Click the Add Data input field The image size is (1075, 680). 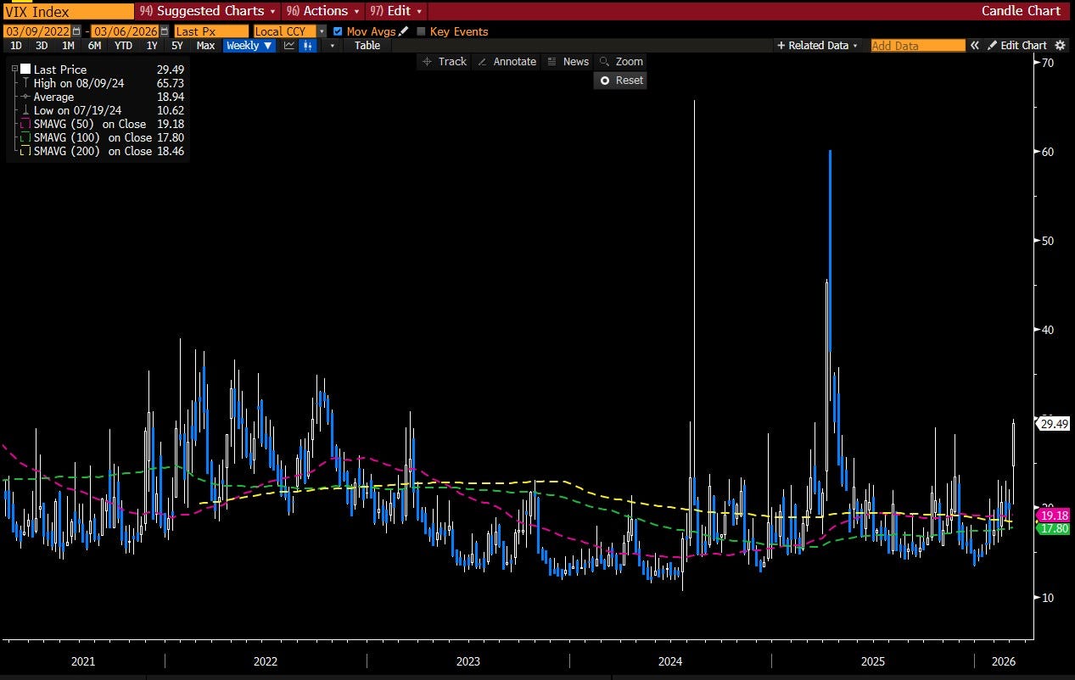point(917,46)
